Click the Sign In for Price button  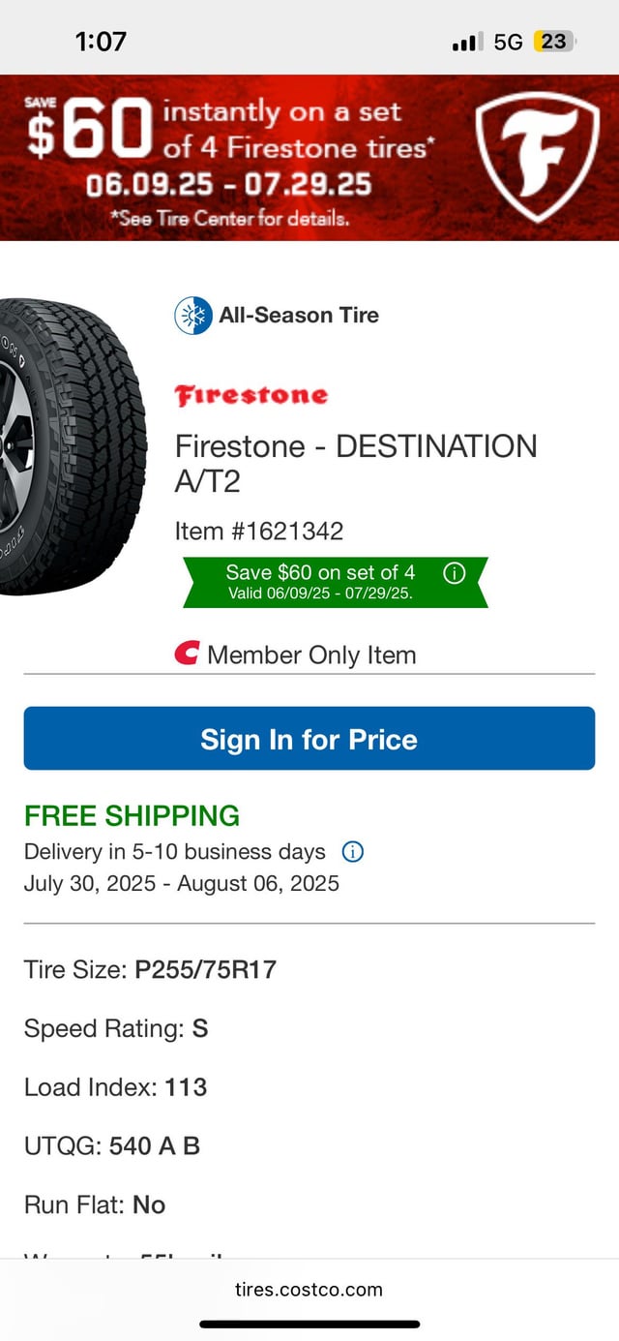[309, 739]
